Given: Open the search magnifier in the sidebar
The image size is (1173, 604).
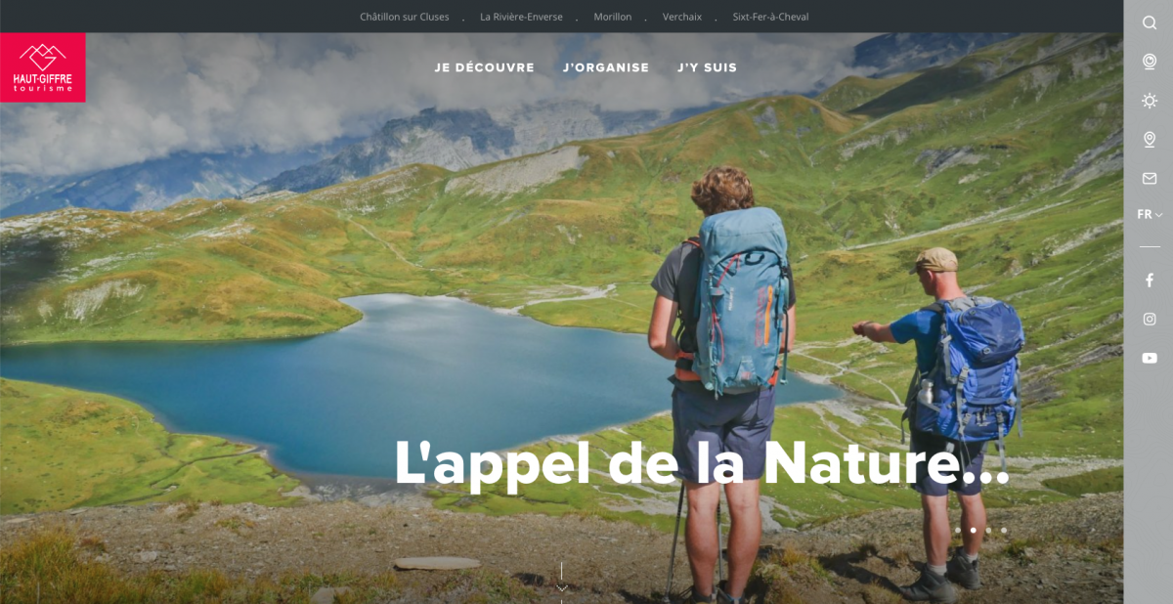Looking at the screenshot, I should click(1150, 22).
